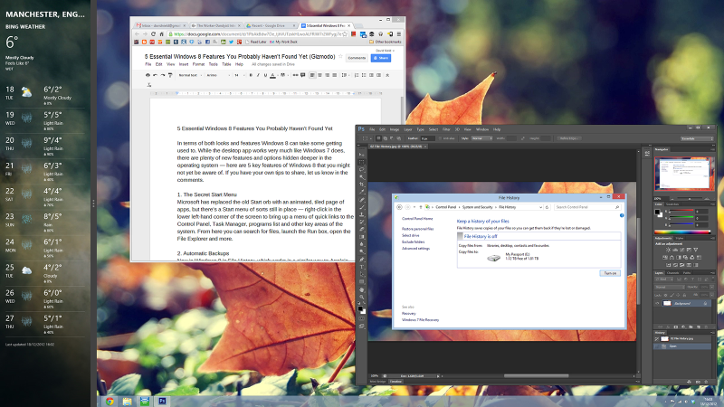Select the Zoom tool in Photoshop toolbox
This screenshot has height=407, width=724.
[361, 298]
